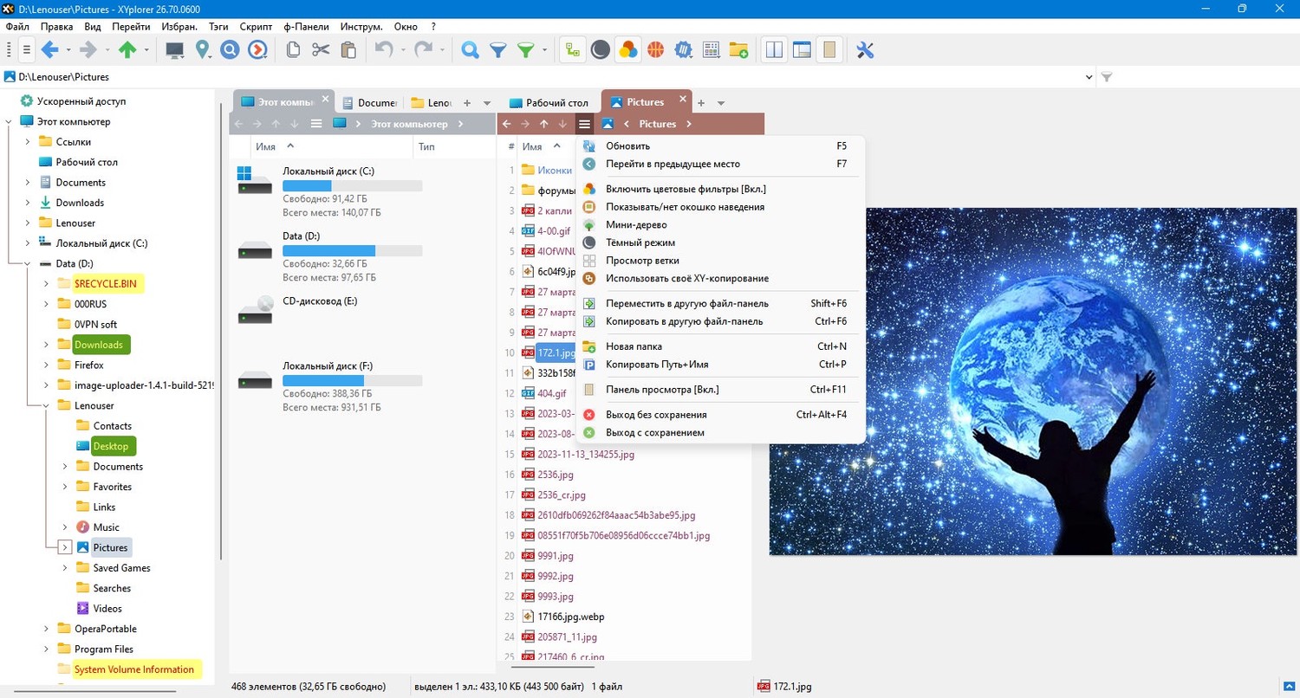Select the file 2536.jpg in list
This screenshot has width=1300, height=698.
[556, 475]
